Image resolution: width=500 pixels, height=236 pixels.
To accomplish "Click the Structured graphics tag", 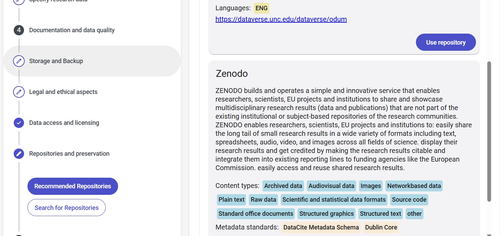I will click(x=327, y=214).
